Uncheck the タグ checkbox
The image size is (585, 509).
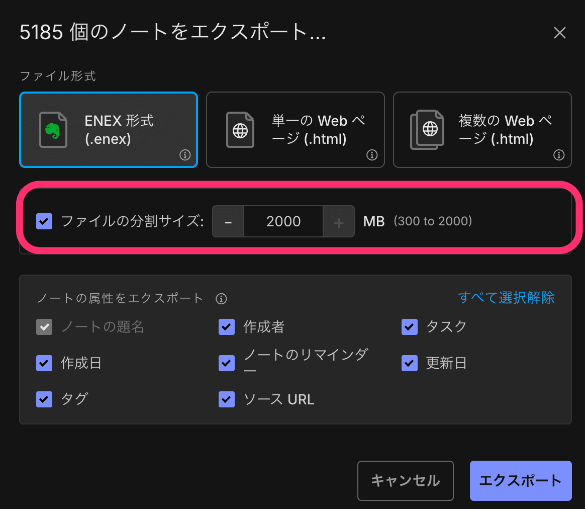(44, 399)
